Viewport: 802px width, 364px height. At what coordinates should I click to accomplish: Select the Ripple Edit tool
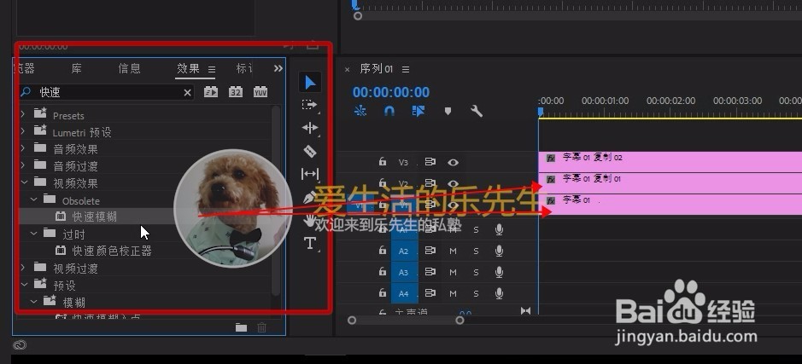point(310,128)
